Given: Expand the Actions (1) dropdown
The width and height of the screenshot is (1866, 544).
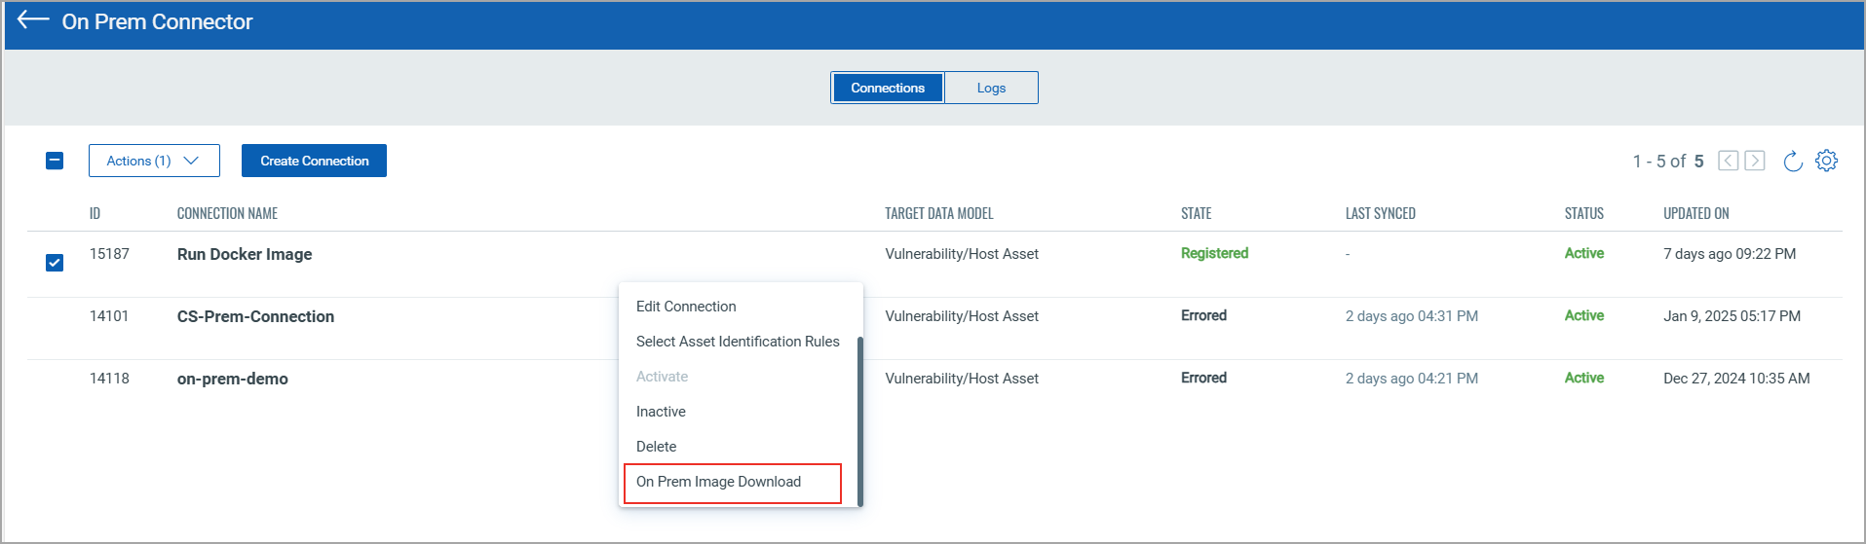Looking at the screenshot, I should pos(154,161).
